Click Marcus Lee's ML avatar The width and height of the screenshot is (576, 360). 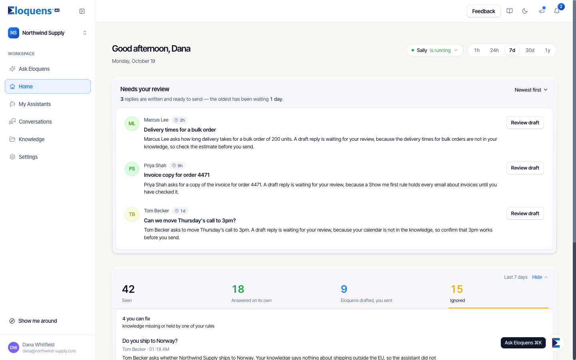(132, 124)
